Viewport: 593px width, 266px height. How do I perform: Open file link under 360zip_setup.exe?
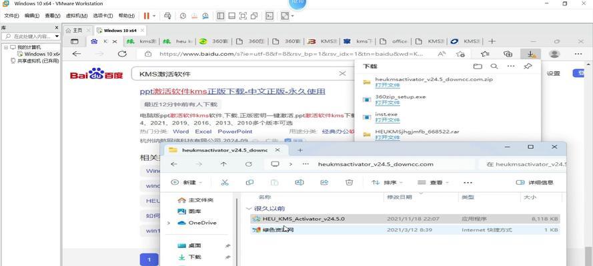tap(388, 103)
